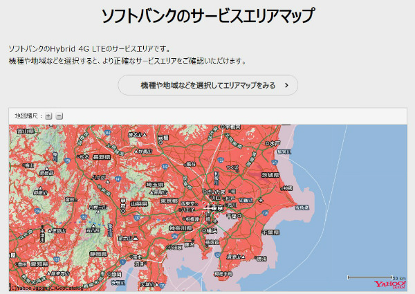Open 機種や地域などを選択してエリアマップをみる button

coord(208,85)
